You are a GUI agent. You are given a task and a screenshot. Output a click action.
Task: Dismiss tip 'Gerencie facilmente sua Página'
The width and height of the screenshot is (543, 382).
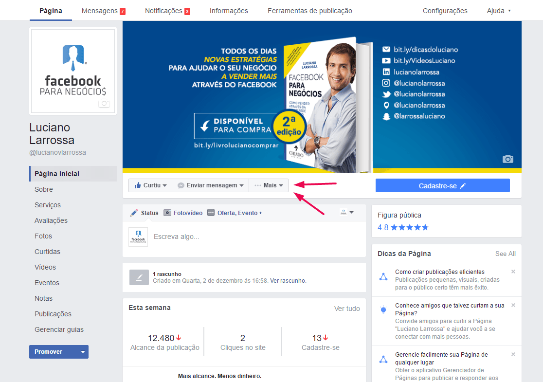pos(513,354)
